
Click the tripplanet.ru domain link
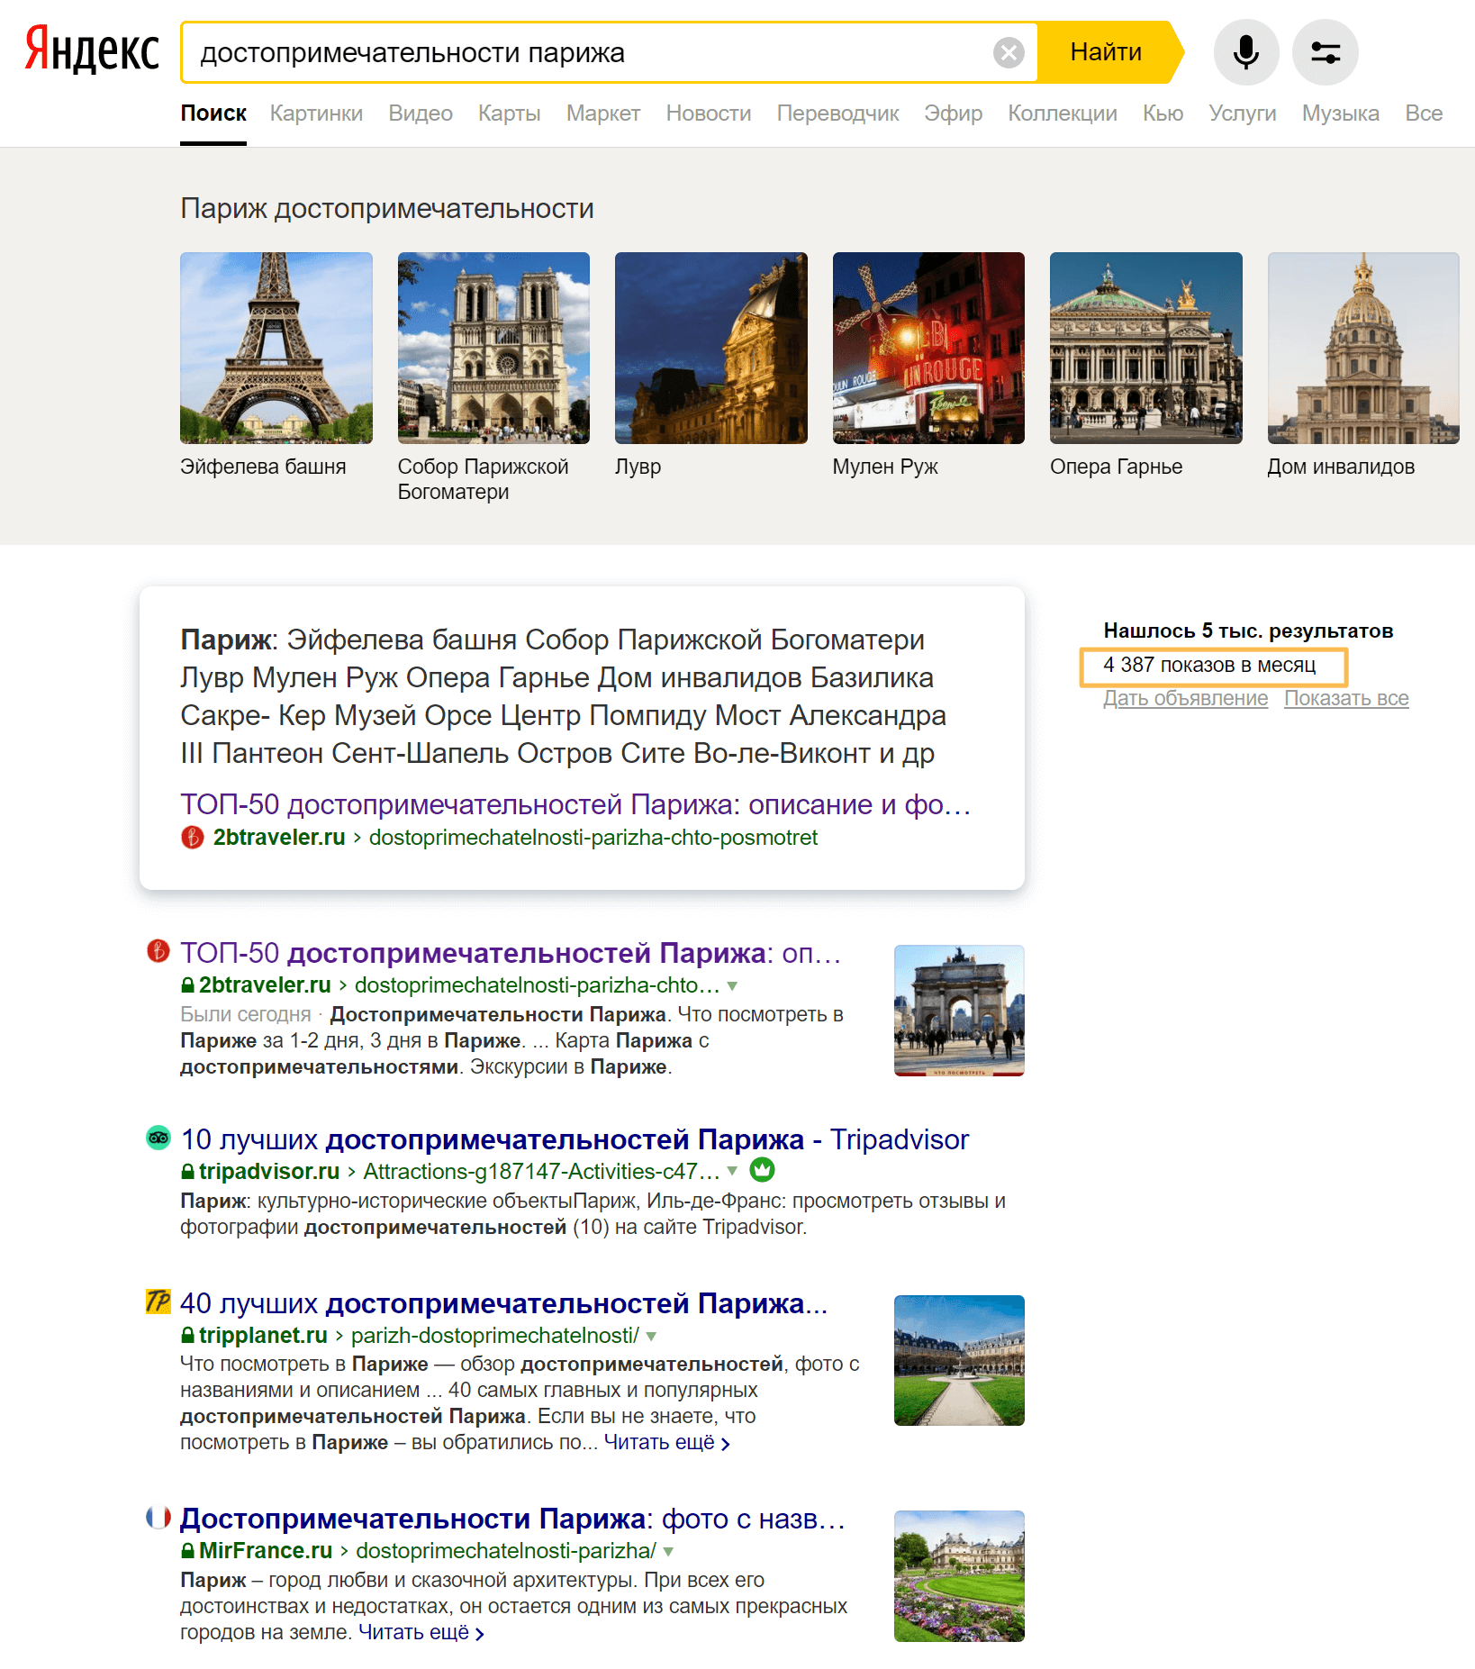click(263, 1336)
